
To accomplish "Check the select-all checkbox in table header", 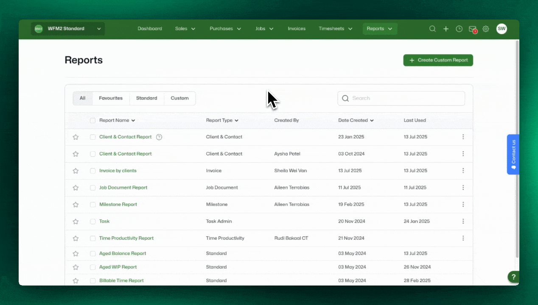I will point(93,120).
